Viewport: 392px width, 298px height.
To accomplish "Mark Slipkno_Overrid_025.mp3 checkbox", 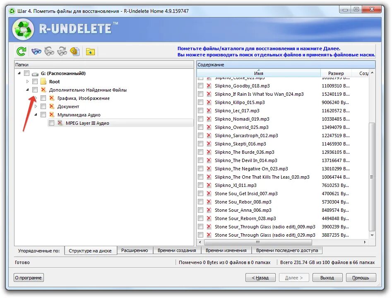I will click(200, 127).
